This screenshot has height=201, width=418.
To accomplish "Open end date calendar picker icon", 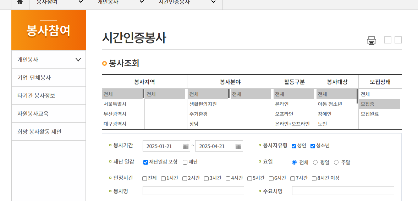I will (x=238, y=146).
